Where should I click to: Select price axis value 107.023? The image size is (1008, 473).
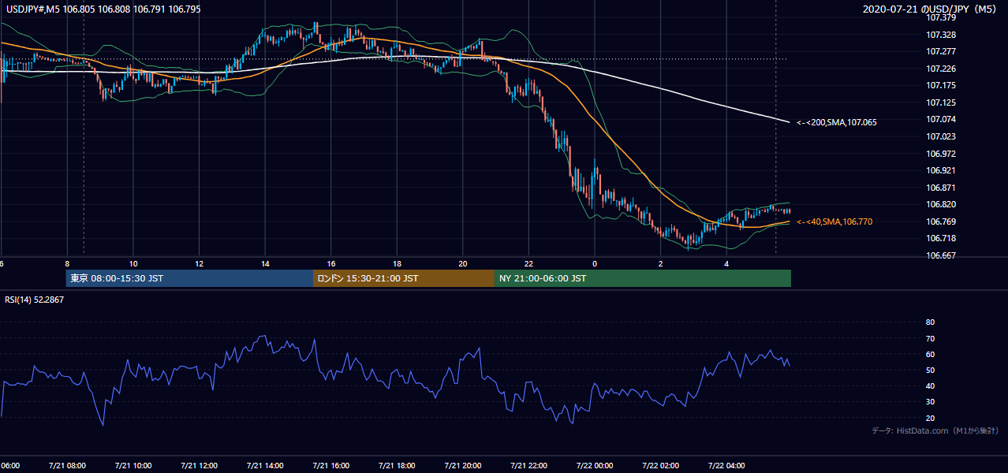tap(941, 136)
